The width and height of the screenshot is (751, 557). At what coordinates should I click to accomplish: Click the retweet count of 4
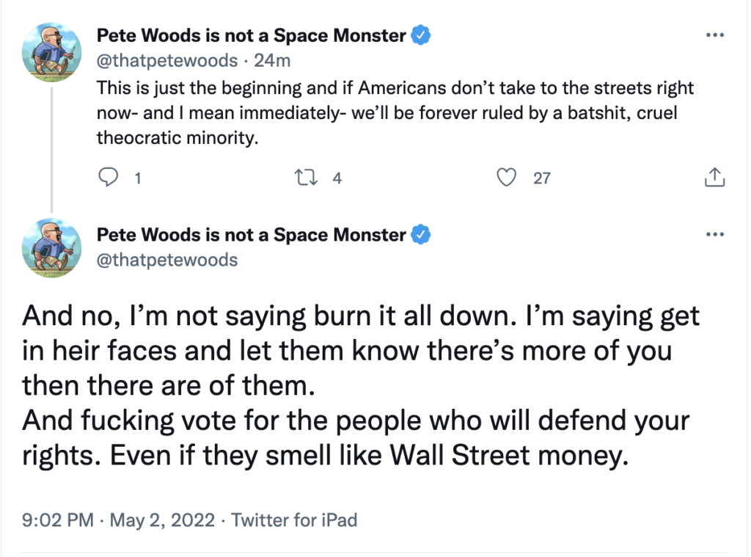(337, 178)
